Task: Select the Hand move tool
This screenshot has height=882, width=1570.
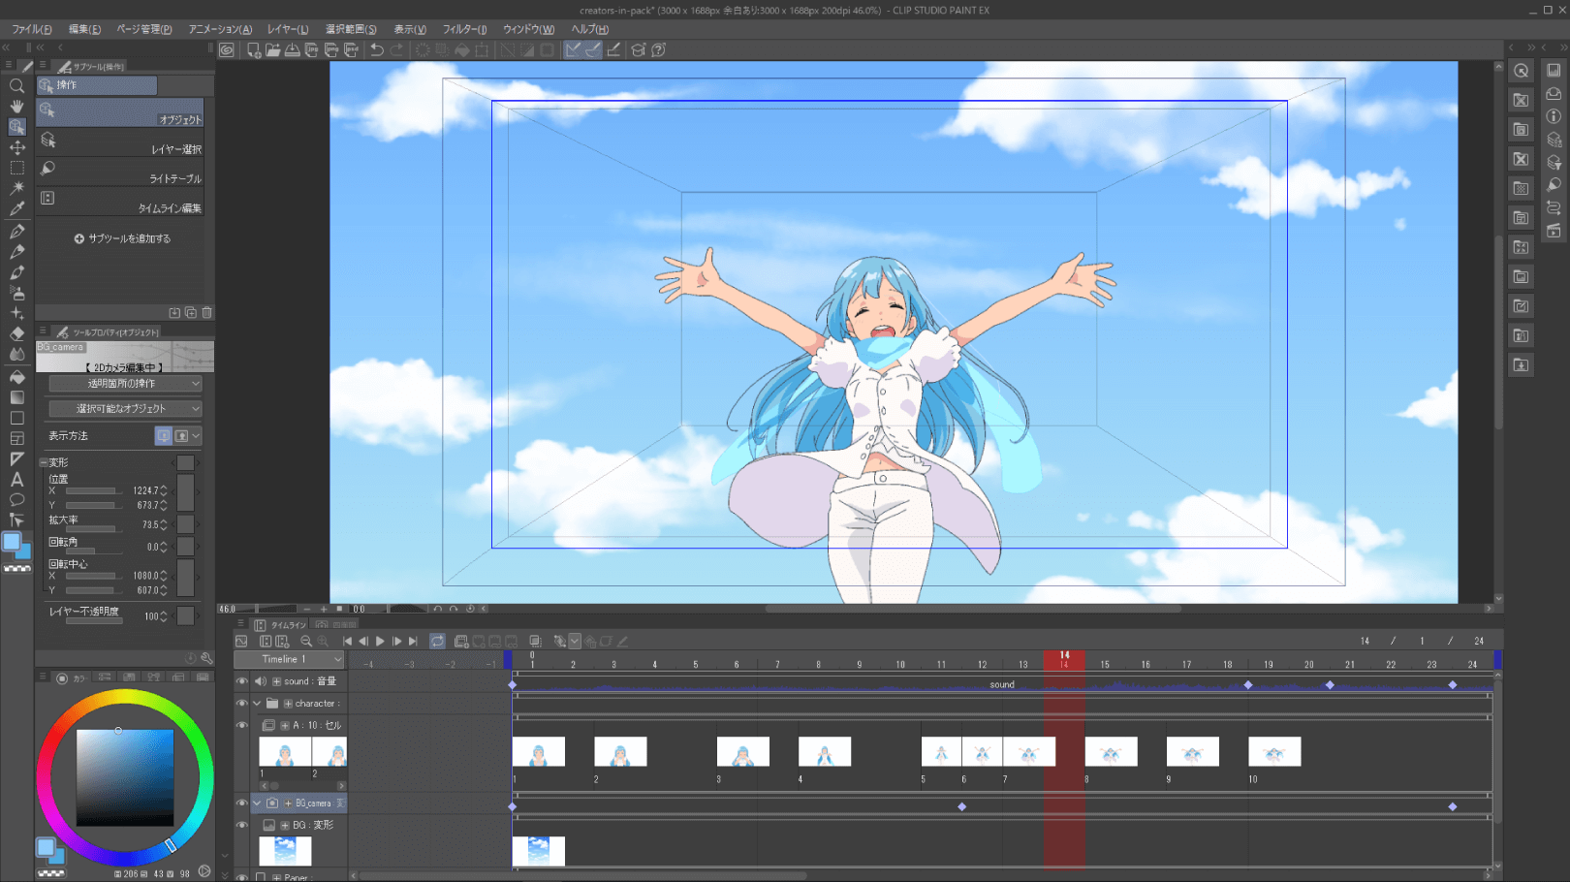Action: (16, 106)
